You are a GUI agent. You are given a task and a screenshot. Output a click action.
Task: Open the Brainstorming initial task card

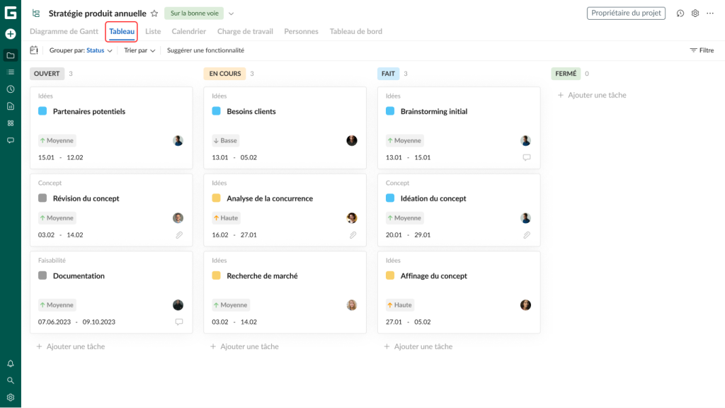click(459, 127)
